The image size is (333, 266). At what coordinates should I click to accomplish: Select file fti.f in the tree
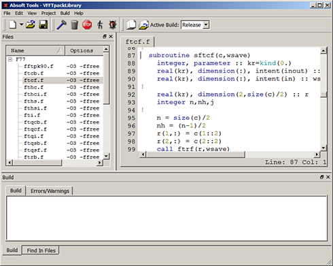click(32, 115)
